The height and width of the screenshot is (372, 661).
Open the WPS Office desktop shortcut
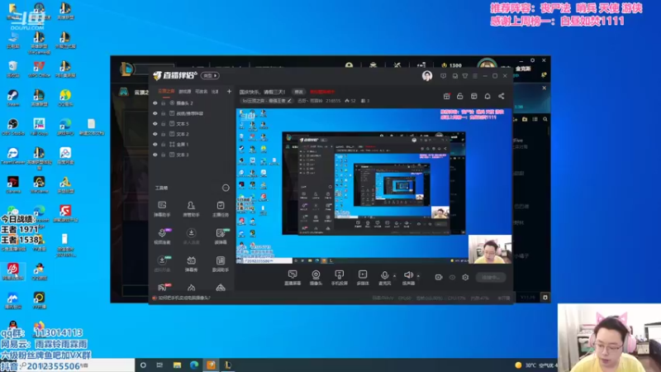39,69
